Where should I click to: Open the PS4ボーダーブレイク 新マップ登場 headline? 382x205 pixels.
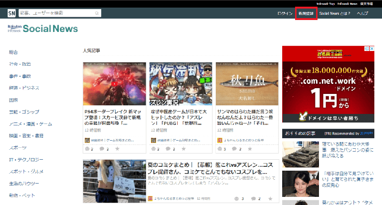pyautogui.click(x=113, y=117)
